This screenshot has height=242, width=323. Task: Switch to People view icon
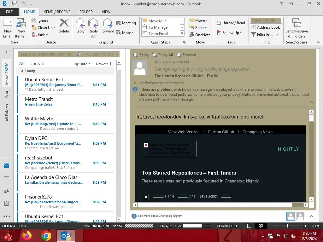pyautogui.click(x=7, y=191)
